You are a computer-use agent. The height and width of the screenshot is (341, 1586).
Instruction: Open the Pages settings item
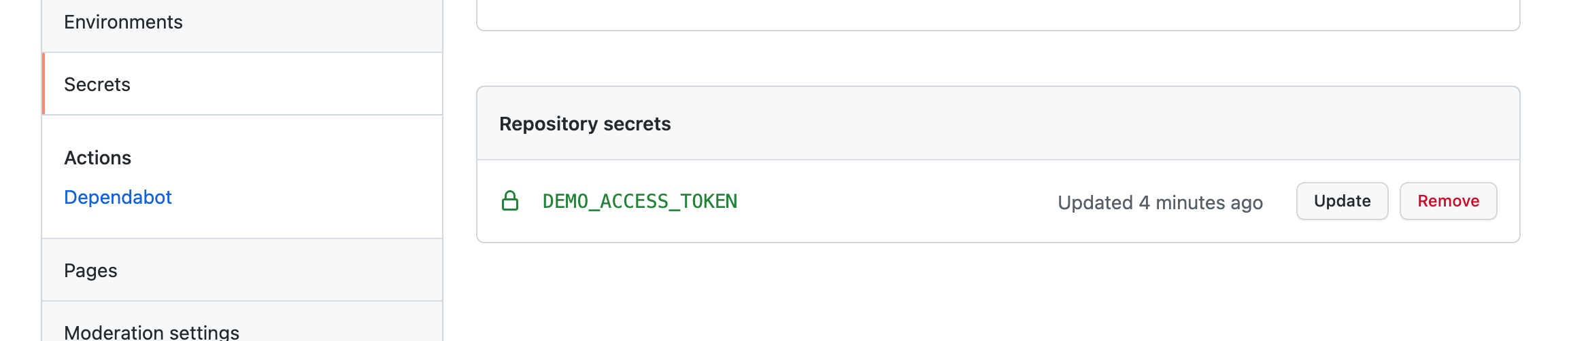point(242,270)
